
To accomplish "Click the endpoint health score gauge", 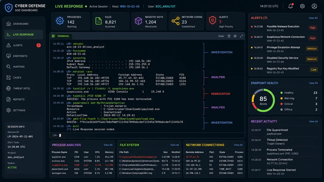I will [x=263, y=100].
